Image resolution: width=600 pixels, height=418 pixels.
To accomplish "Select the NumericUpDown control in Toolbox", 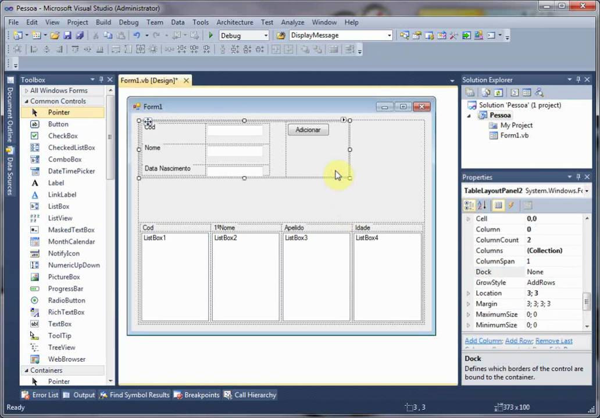I will (x=74, y=265).
